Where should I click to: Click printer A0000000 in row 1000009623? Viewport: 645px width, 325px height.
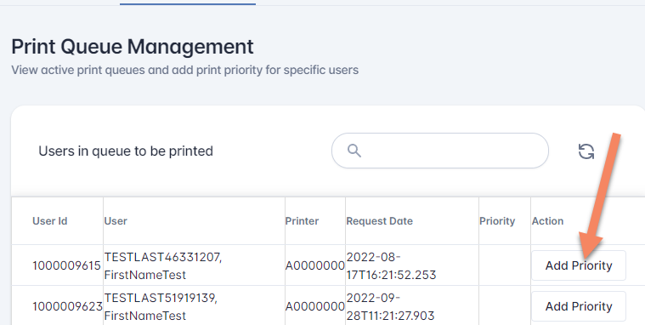coord(315,306)
